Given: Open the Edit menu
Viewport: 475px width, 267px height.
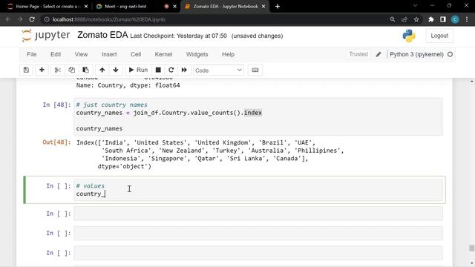Looking at the screenshot, I should coord(56,54).
